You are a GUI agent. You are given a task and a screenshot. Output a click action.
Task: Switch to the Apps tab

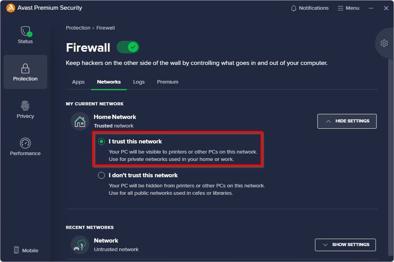pyautogui.click(x=78, y=82)
